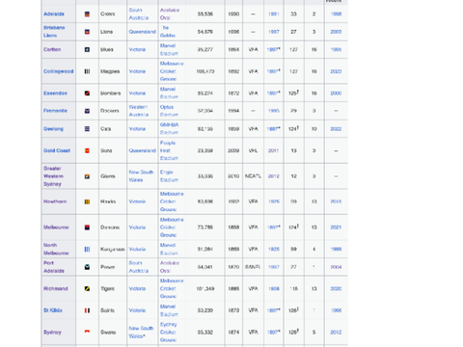463x347 pixels.
Task: Click the Gold Coast Suns guernsey icon
Action: coord(87,150)
